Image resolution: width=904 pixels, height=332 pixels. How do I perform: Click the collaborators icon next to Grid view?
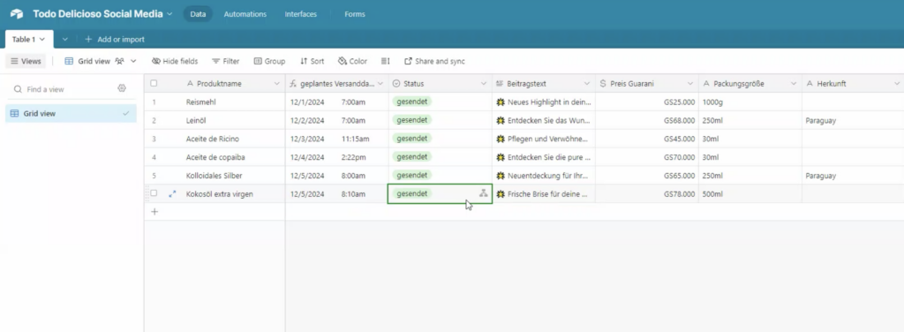(x=120, y=61)
